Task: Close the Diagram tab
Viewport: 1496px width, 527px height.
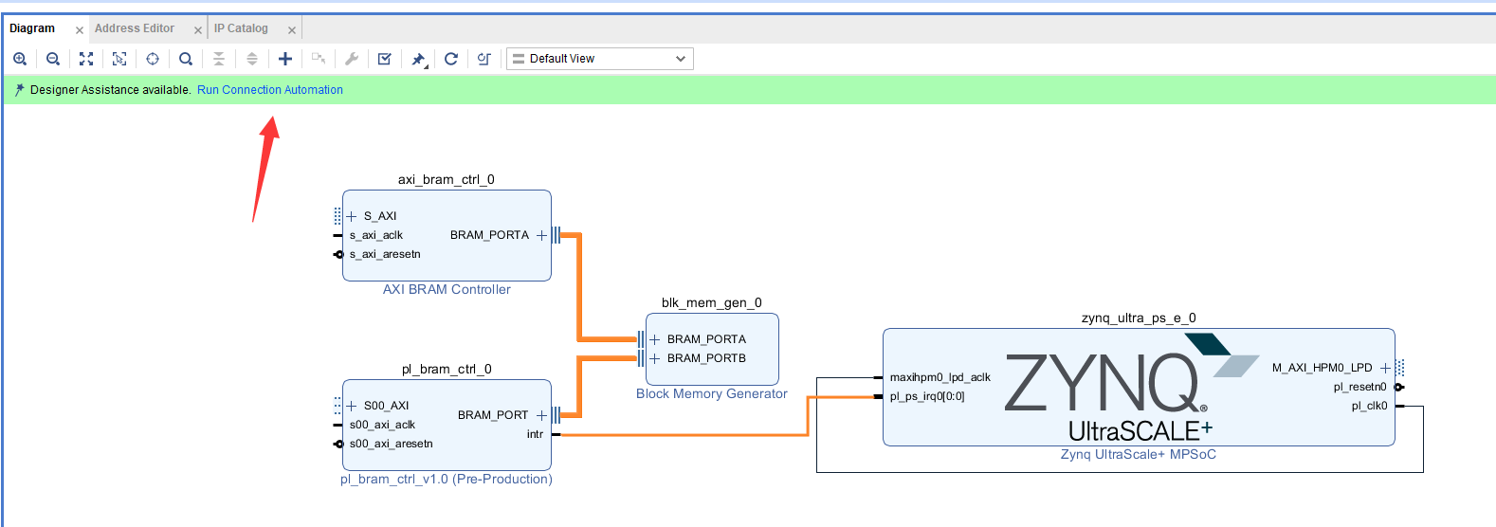Action: click(80, 30)
